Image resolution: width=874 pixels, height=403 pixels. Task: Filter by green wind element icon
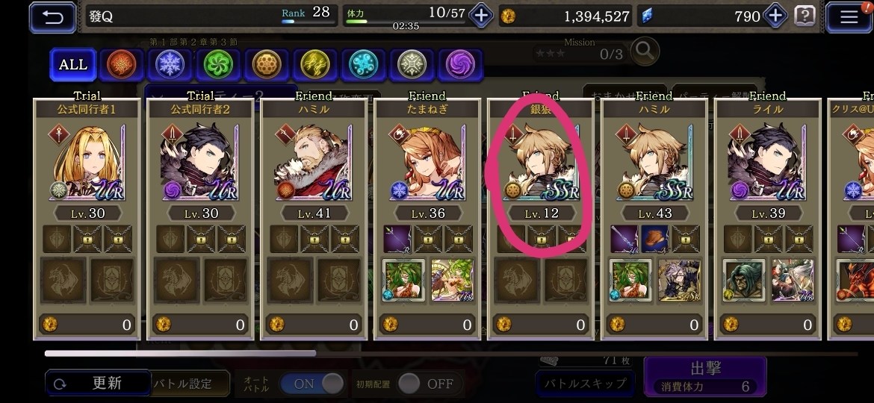[x=218, y=65]
